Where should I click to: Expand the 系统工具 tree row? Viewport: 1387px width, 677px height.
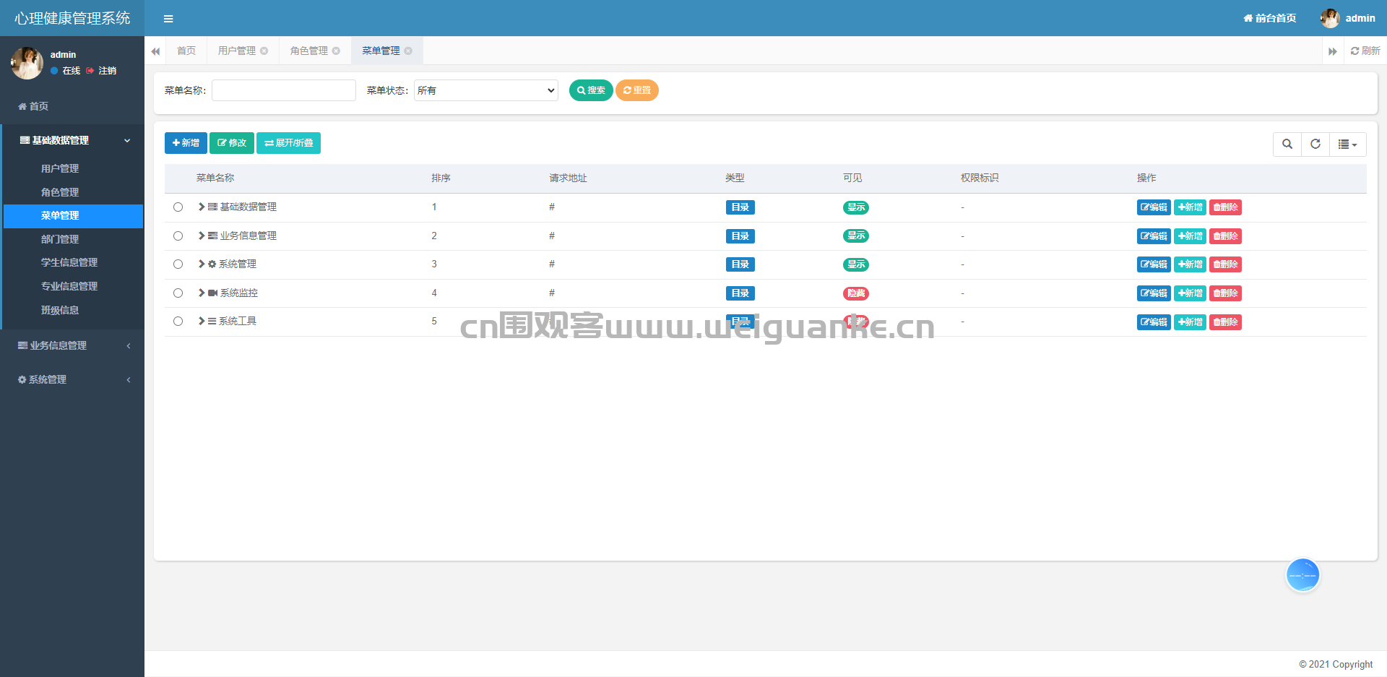(x=202, y=321)
